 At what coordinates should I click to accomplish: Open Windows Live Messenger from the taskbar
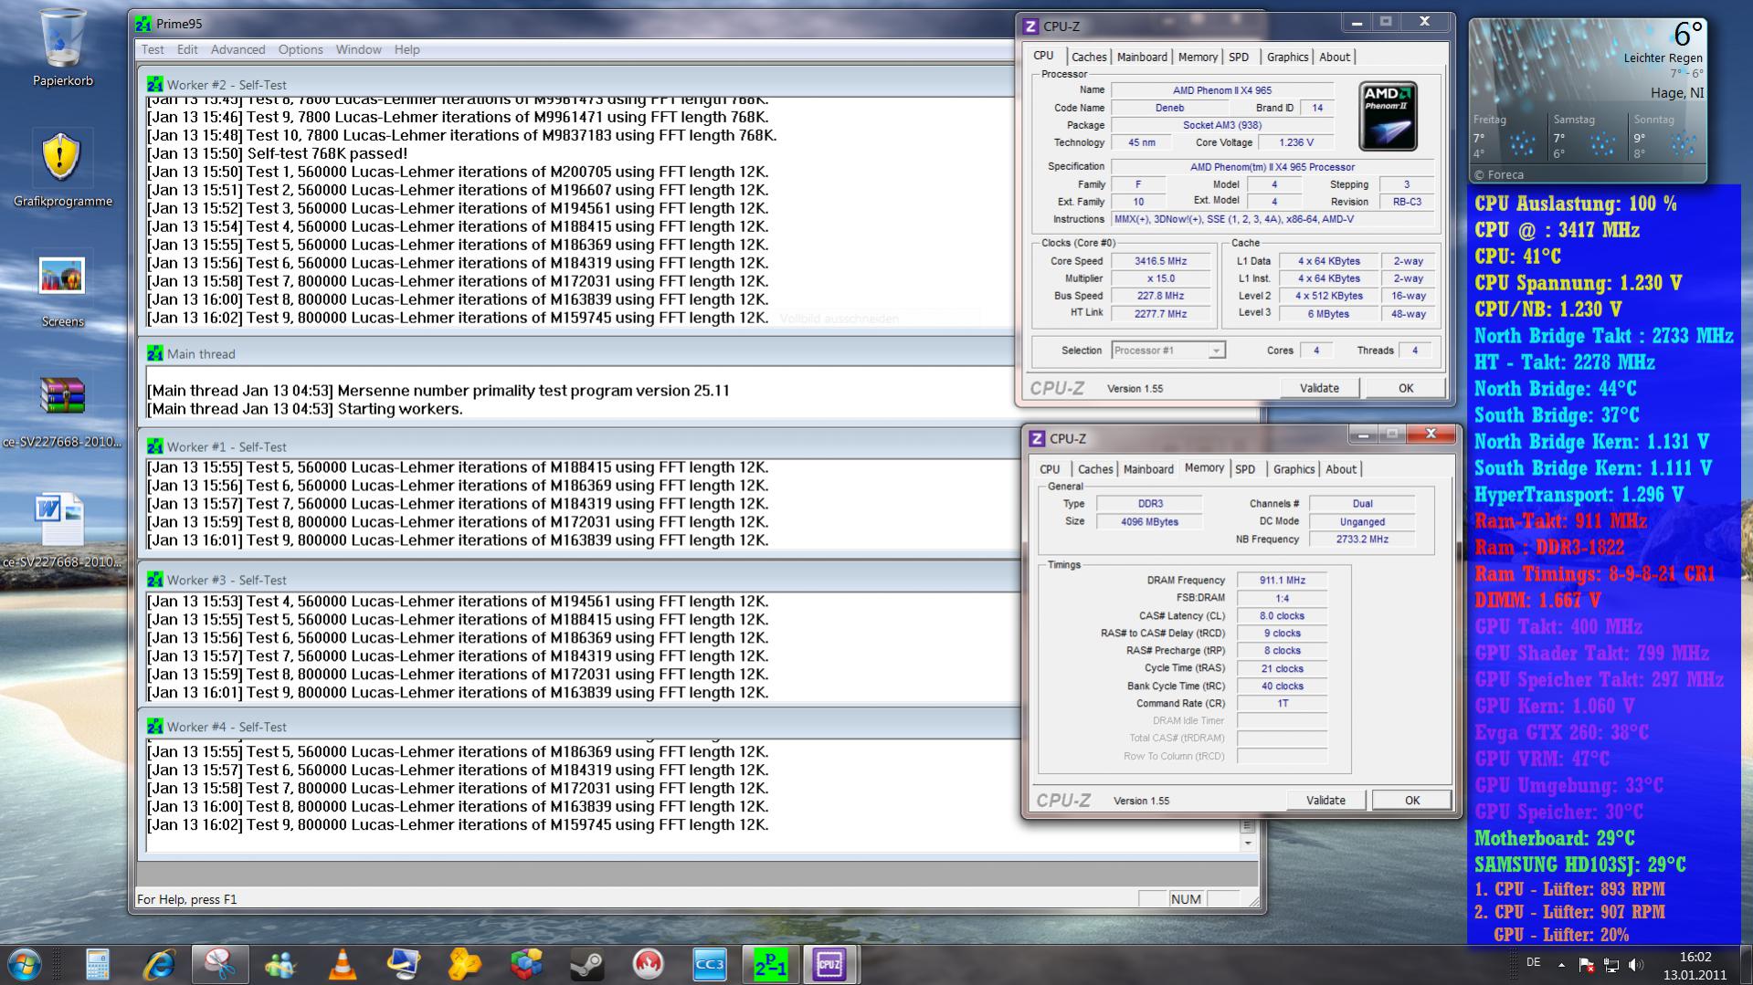pos(281,964)
